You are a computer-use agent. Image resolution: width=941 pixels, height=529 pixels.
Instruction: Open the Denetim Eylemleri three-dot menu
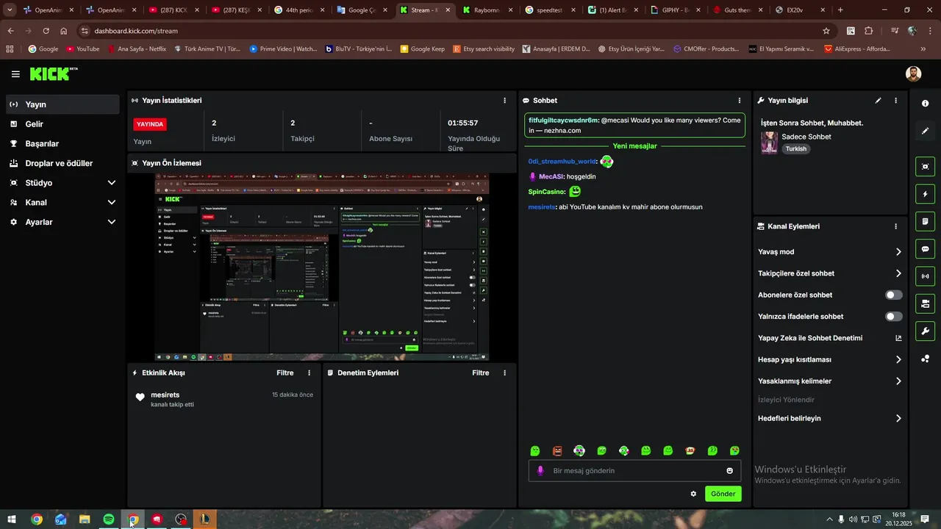pos(504,373)
